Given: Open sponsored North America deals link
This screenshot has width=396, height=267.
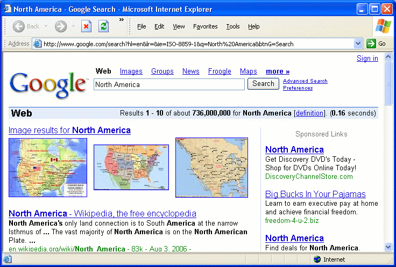Looking at the screenshot, I should 294,238.
